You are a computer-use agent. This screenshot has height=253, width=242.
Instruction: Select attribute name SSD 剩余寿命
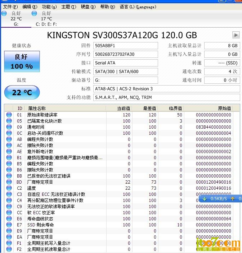coord(40,225)
